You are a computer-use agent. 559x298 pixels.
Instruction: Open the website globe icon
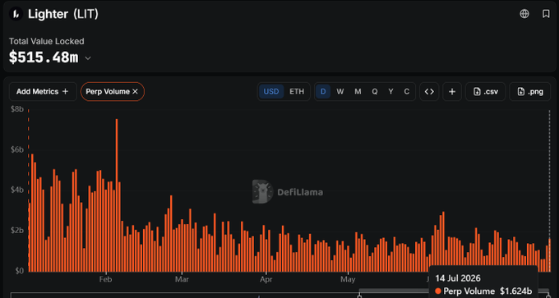point(524,14)
